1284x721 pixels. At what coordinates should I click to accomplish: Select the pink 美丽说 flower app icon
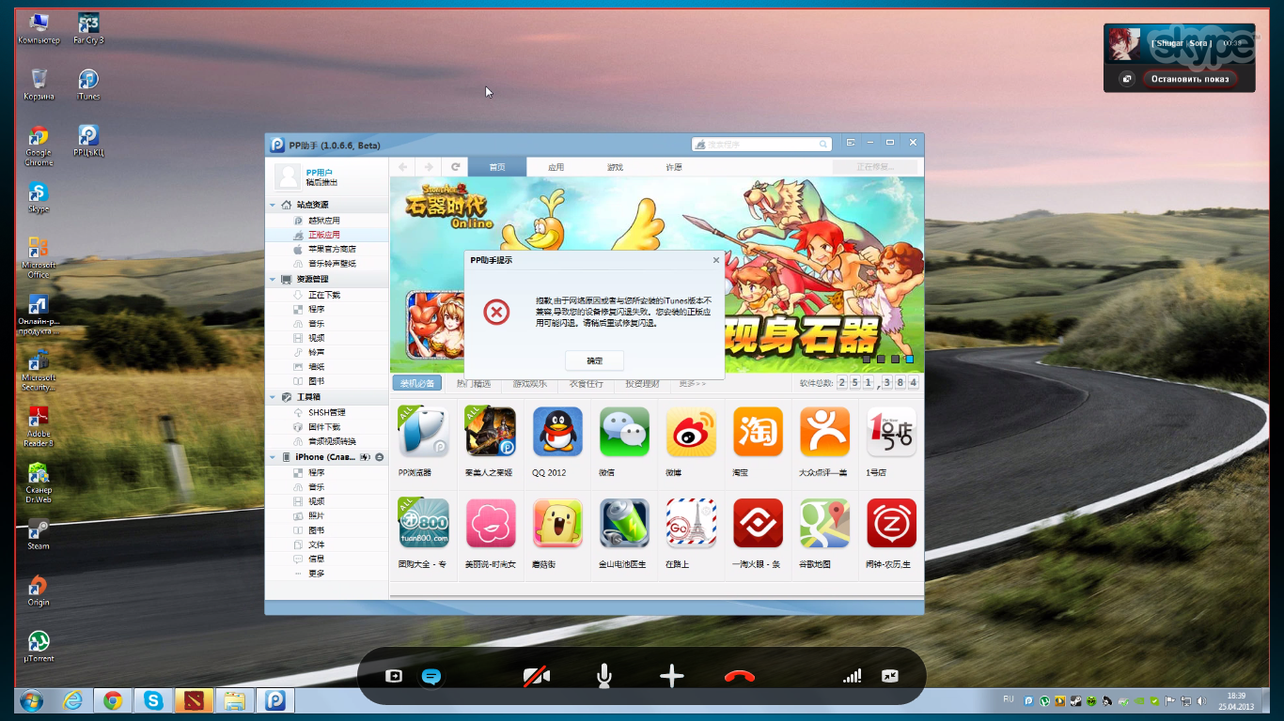tap(491, 522)
